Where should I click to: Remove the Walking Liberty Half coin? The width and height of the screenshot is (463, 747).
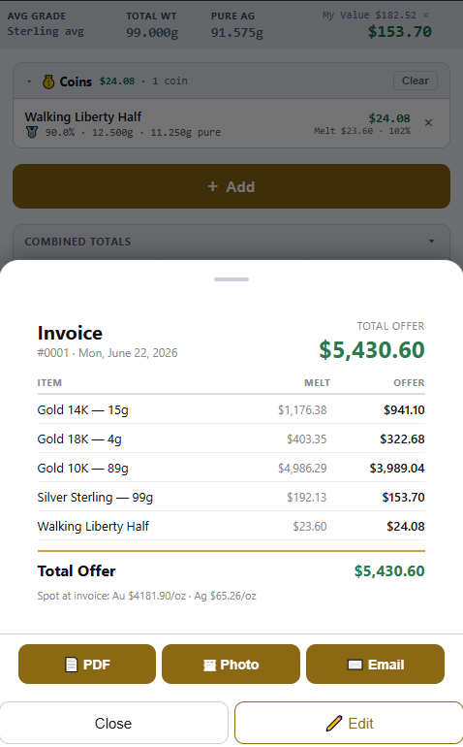[x=428, y=123]
